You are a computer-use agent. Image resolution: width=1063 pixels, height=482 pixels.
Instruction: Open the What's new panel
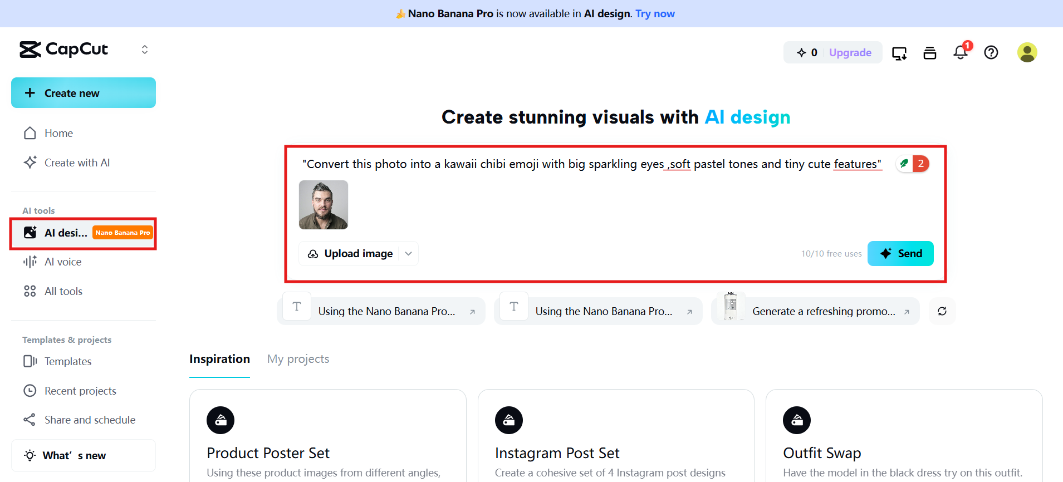[x=84, y=455]
